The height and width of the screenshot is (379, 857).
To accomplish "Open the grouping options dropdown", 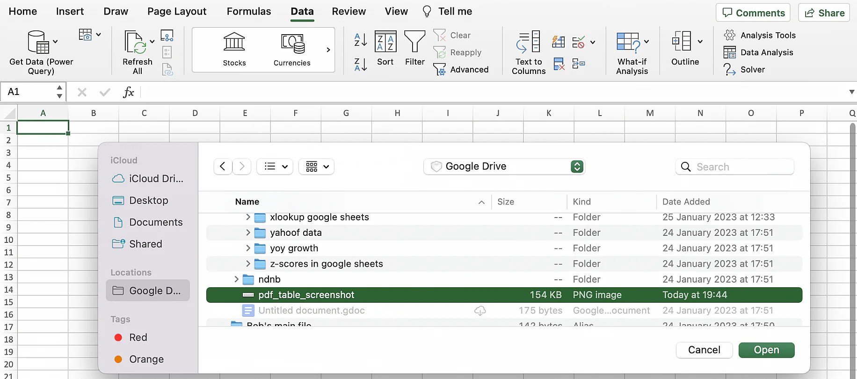I will (x=317, y=167).
